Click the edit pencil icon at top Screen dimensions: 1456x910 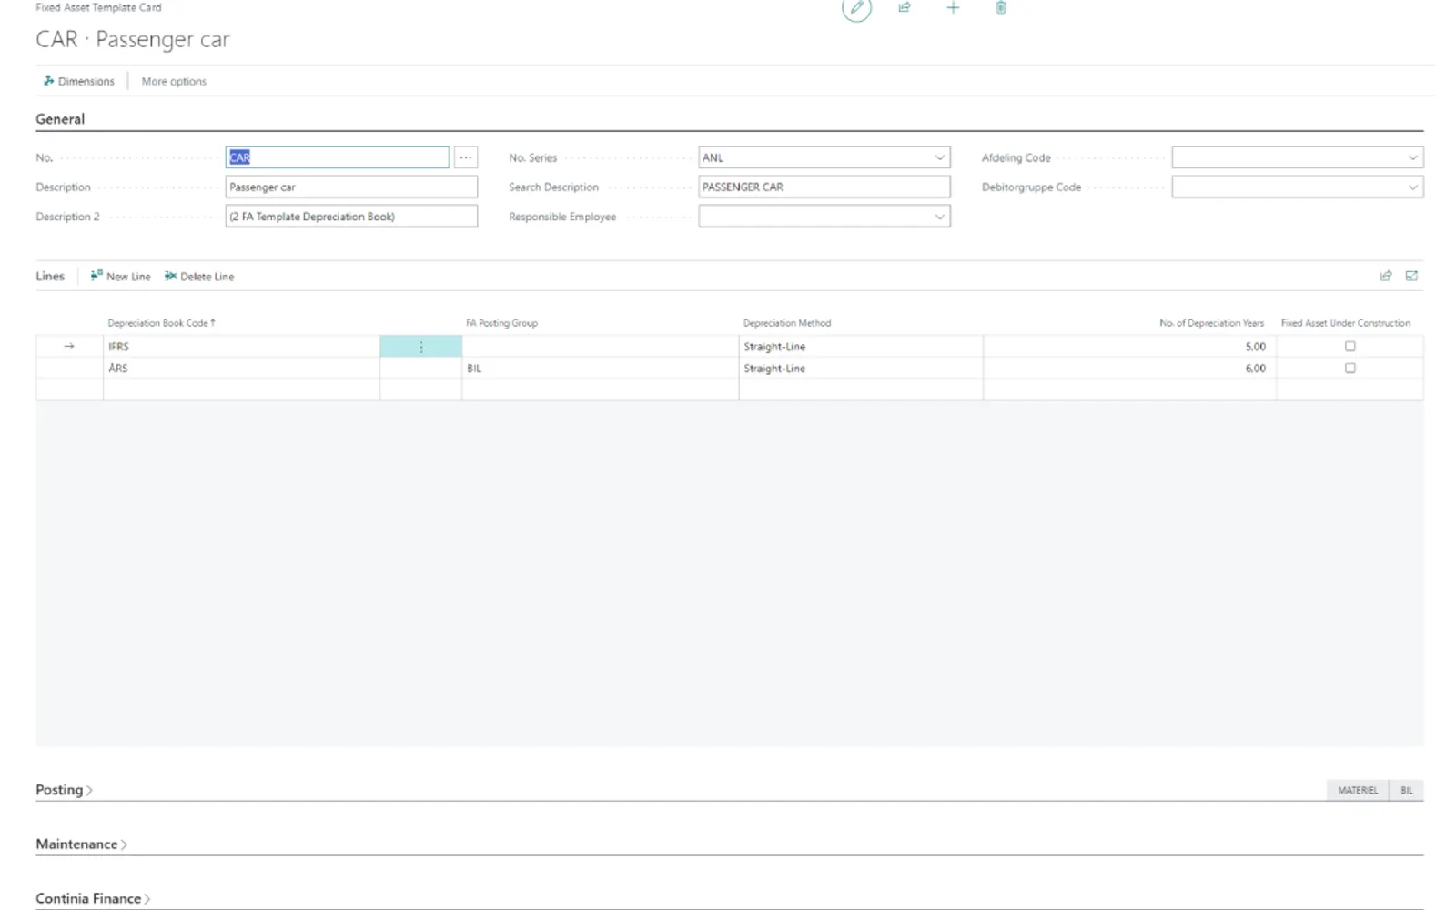pos(855,8)
